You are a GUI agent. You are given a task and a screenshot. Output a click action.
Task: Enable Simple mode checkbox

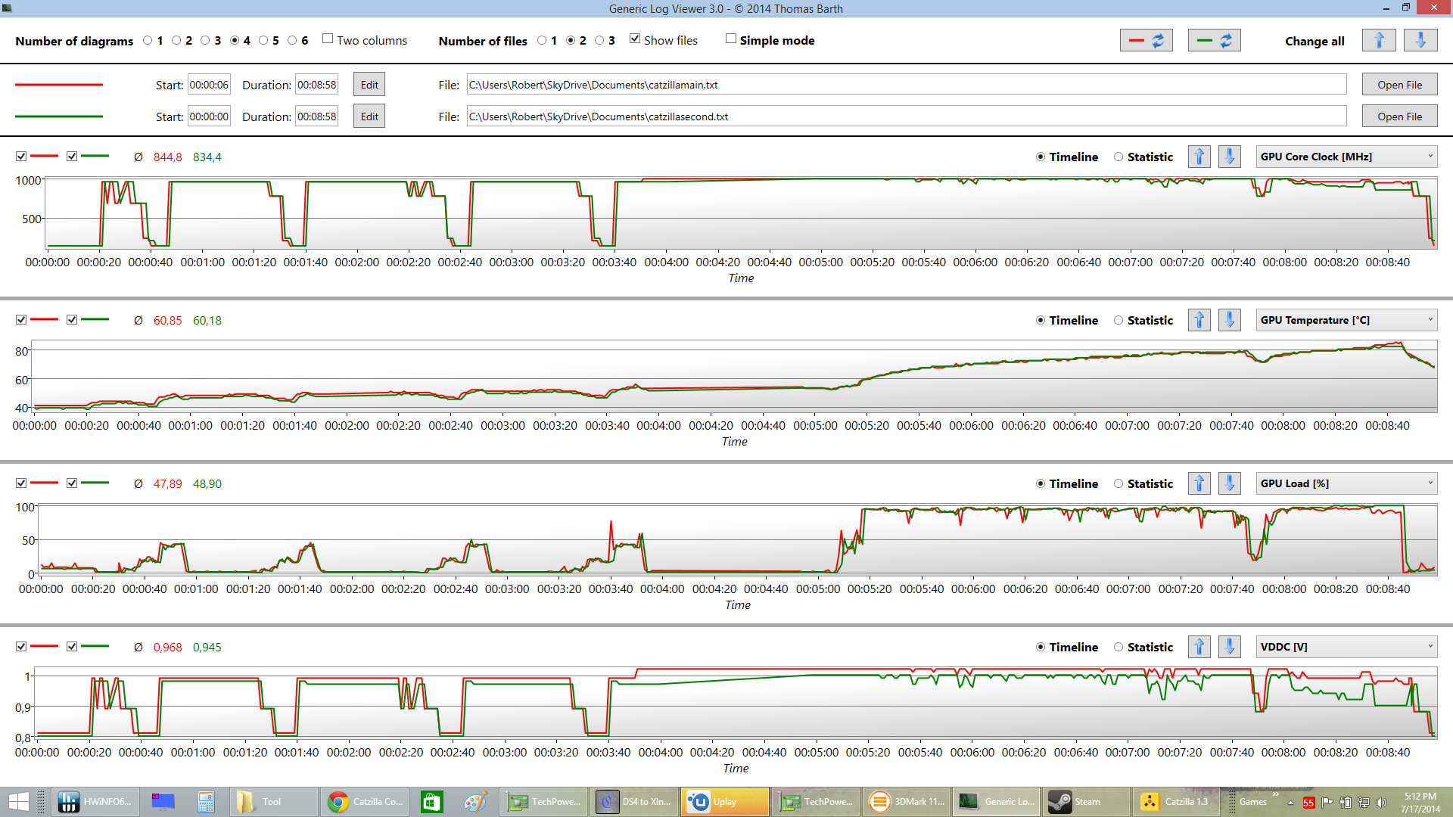[731, 39]
